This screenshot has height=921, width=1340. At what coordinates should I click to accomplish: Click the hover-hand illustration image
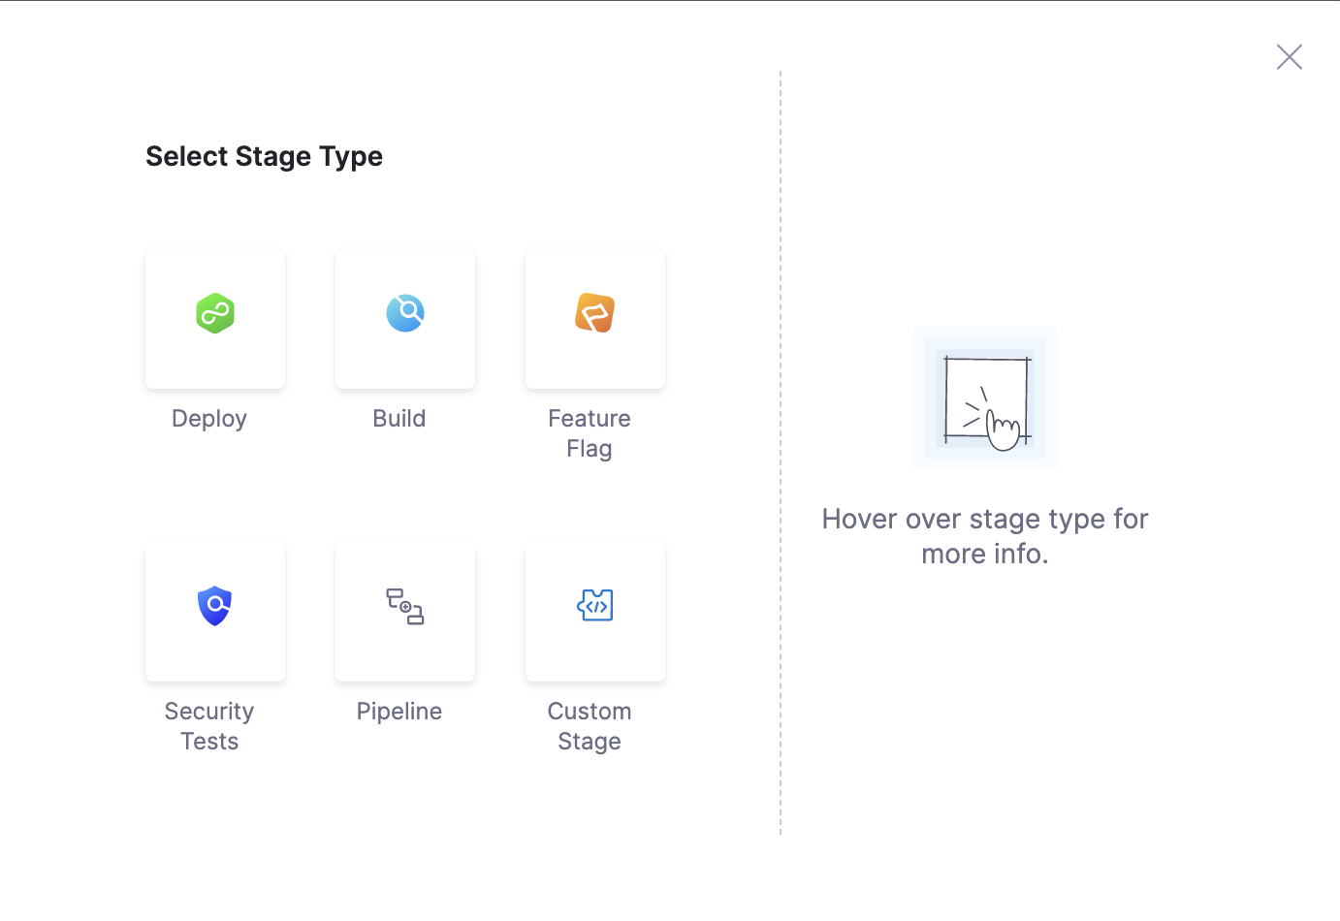985,398
